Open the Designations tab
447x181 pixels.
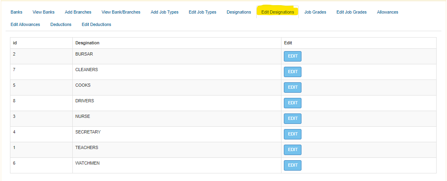(x=239, y=12)
